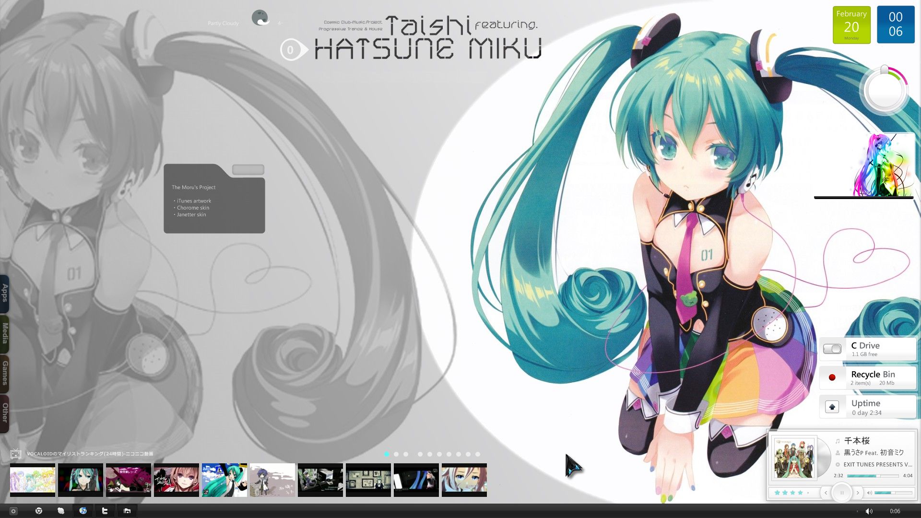Launch iTunes from the taskbar
The height and width of the screenshot is (518, 921).
click(83, 511)
